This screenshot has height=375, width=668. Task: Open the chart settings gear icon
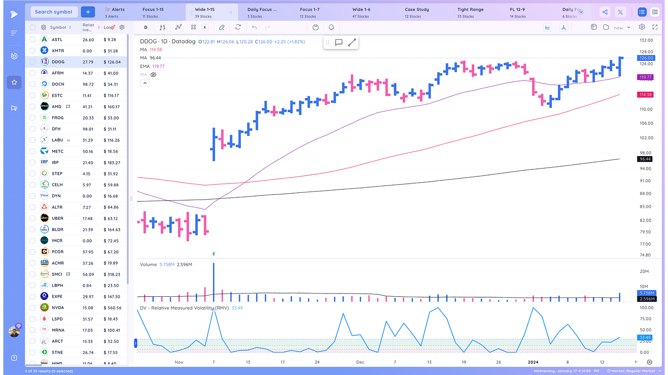(642, 27)
